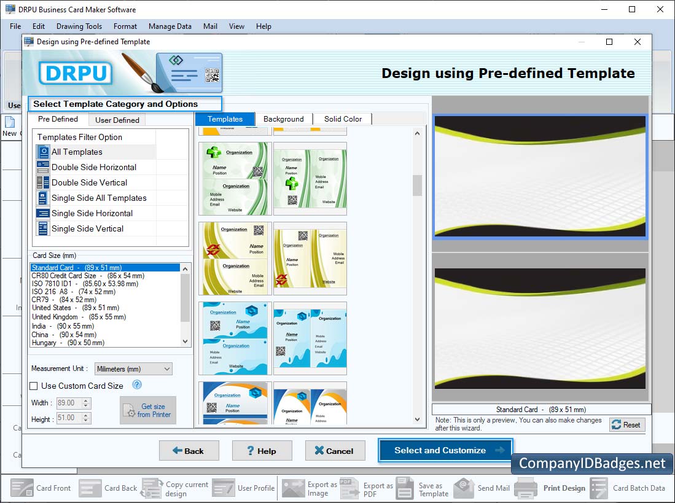This screenshot has height=503, width=675.
Task: Click the templates gallery scroll down arrow
Action: pyautogui.click(x=417, y=419)
